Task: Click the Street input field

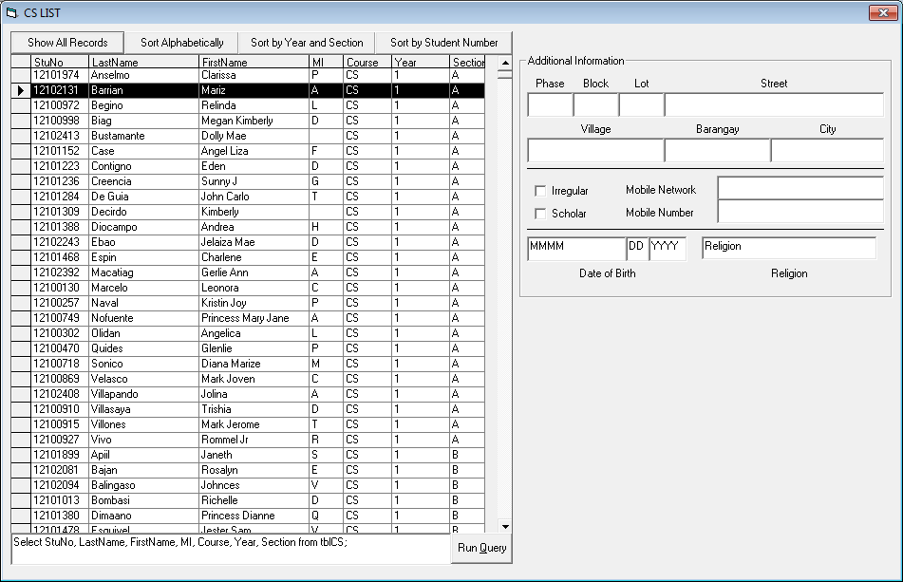Action: click(774, 104)
